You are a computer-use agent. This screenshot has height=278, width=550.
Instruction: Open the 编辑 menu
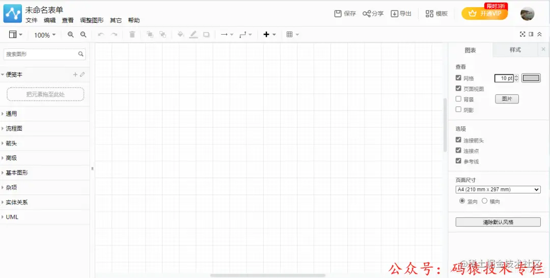(x=50, y=20)
